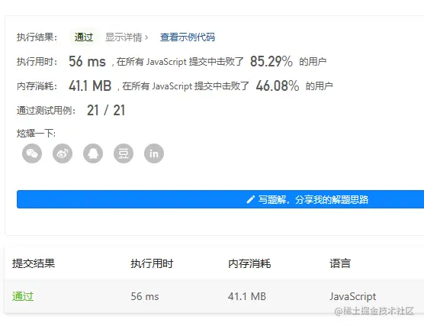The width and height of the screenshot is (424, 326).
Task: Click the large 41.1 MB memory value
Action: point(90,86)
